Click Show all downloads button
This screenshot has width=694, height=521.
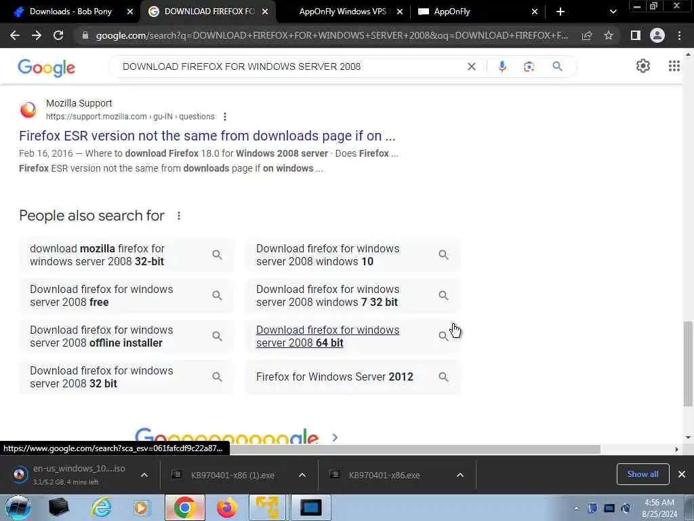[642, 474]
